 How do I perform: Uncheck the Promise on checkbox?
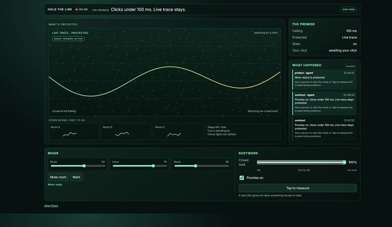tap(242, 178)
